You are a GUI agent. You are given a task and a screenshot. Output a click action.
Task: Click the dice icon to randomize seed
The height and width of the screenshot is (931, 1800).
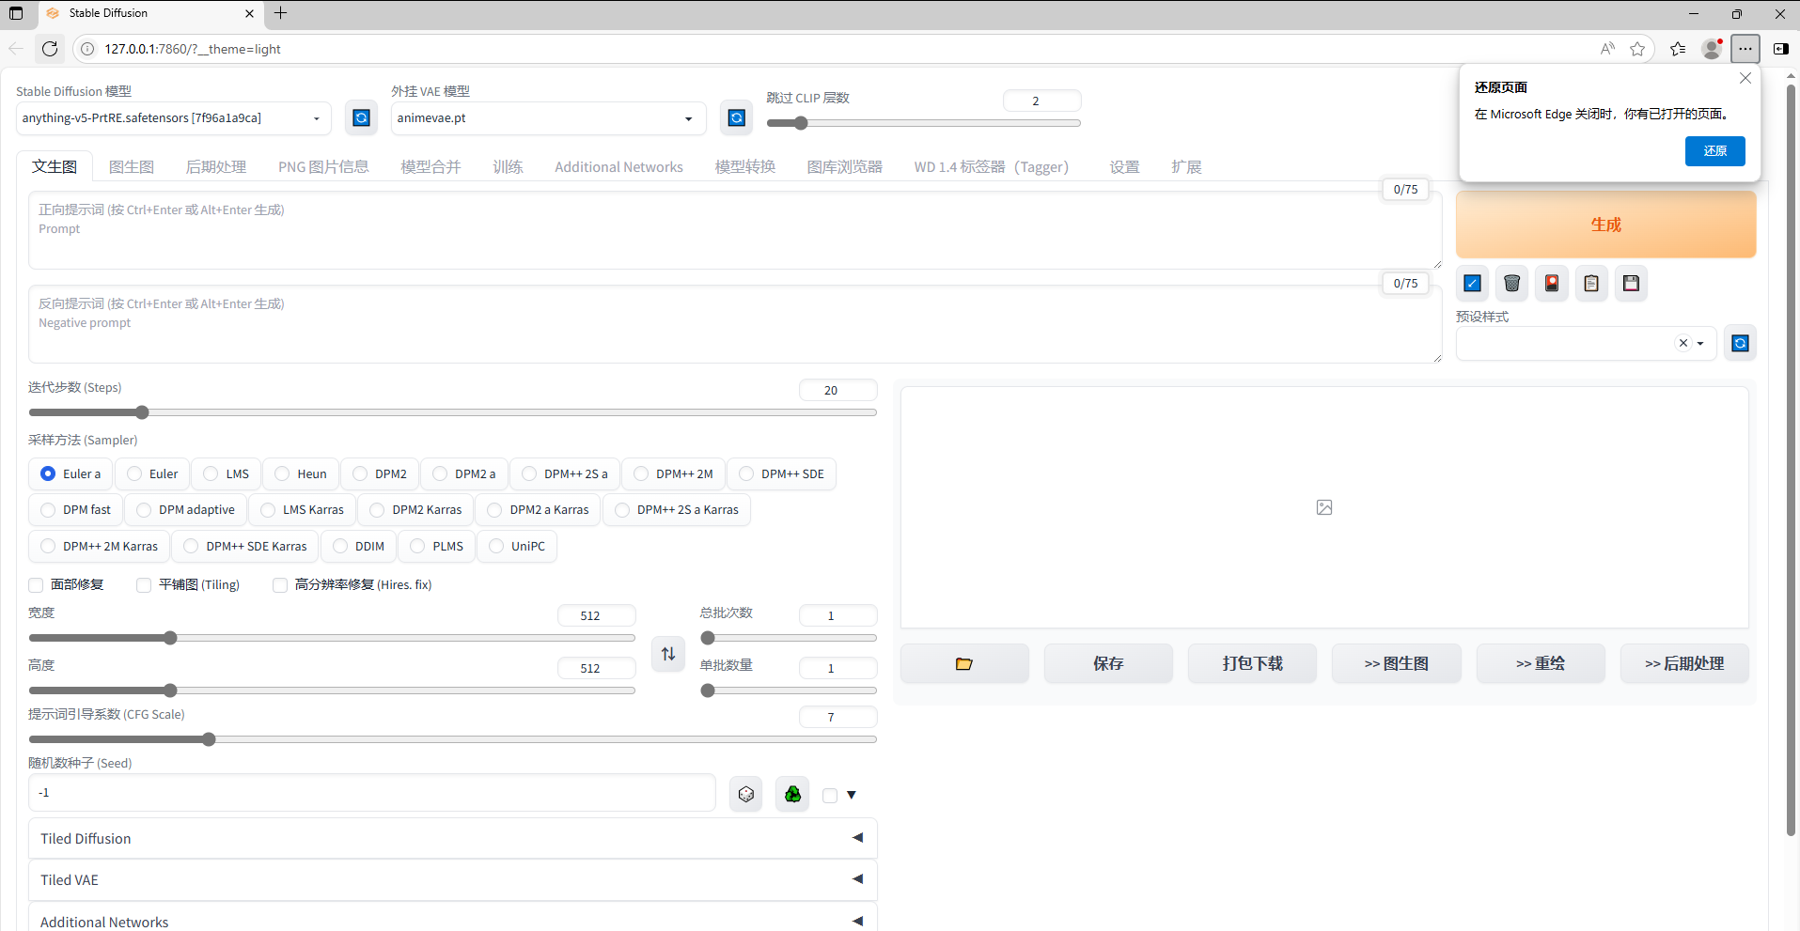[746, 795]
